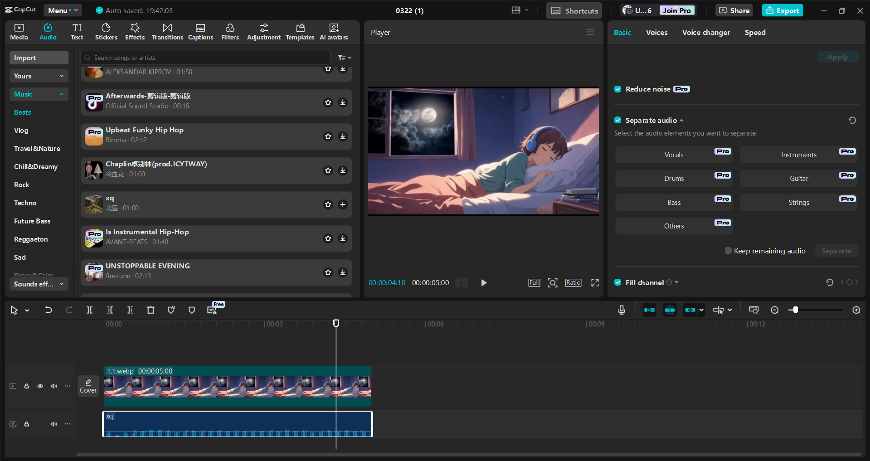Click the Export button
Screen dimensions: 870x461
click(x=782, y=10)
